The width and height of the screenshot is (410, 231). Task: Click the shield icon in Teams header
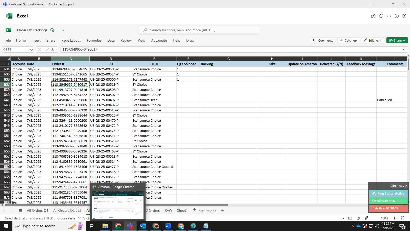(404, 16)
